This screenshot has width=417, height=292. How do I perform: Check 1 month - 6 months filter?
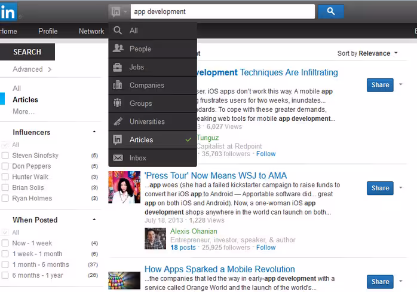[5, 264]
